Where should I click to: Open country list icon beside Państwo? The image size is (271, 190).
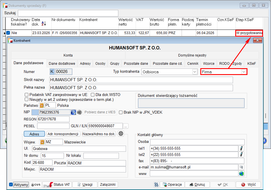pyautogui.click(x=41, y=106)
